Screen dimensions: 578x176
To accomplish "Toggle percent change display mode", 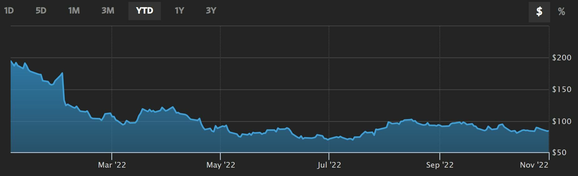I will point(561,12).
